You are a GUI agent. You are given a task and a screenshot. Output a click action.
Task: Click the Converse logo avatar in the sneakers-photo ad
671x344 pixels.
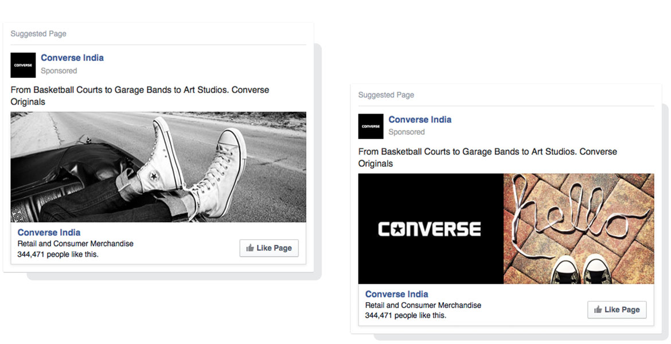pyautogui.click(x=23, y=65)
